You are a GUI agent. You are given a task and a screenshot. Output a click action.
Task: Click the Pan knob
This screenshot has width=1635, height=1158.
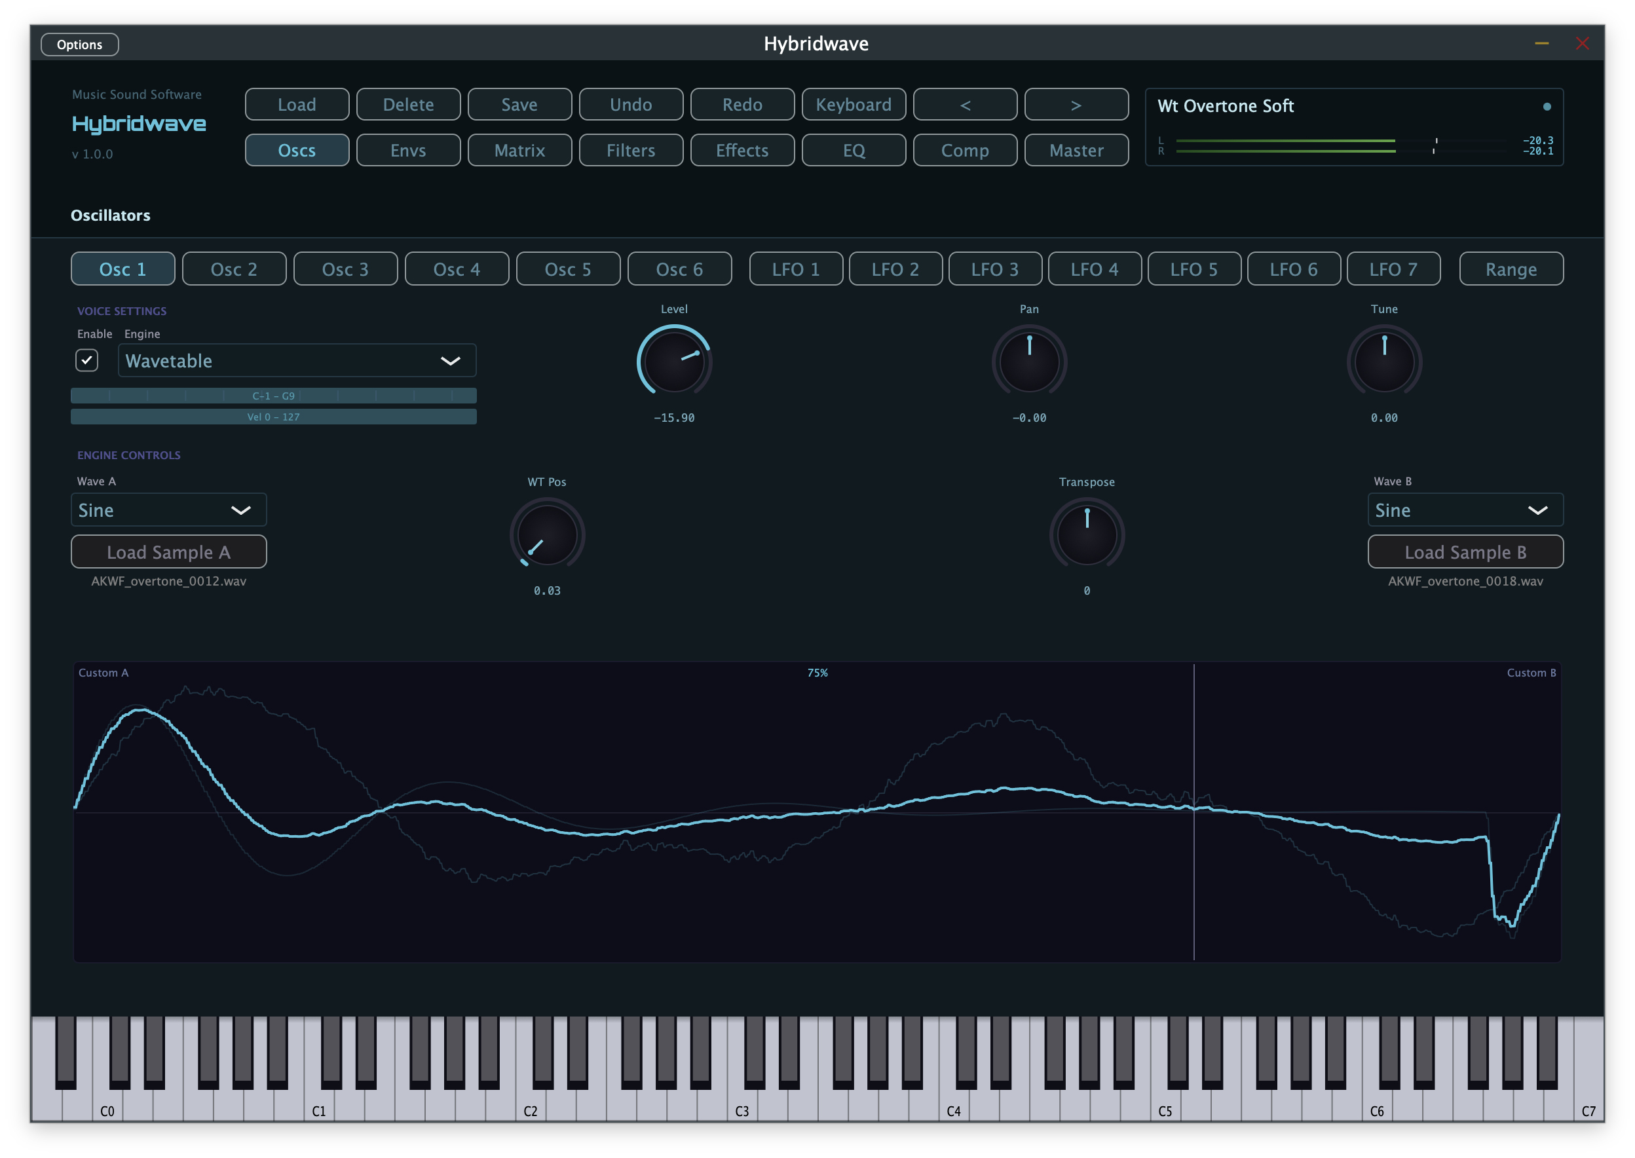(x=1028, y=360)
